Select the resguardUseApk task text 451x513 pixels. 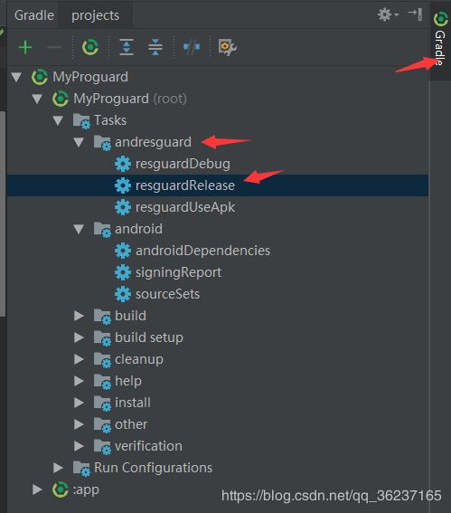[x=185, y=208]
